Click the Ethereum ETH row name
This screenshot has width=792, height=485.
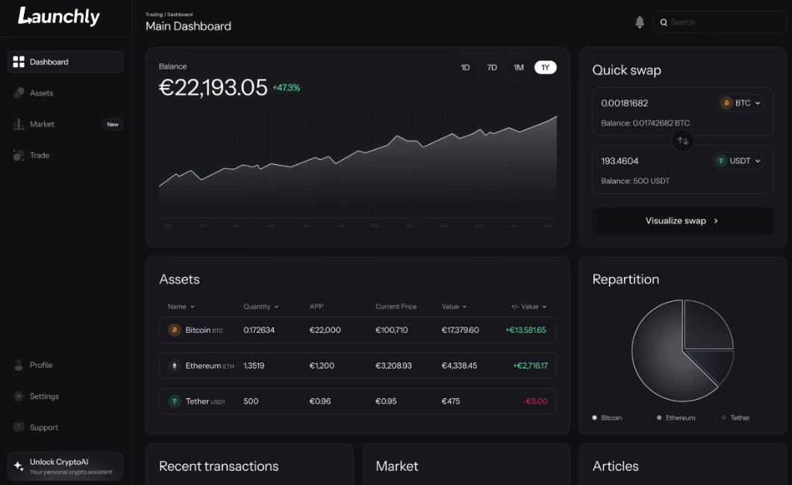210,366
